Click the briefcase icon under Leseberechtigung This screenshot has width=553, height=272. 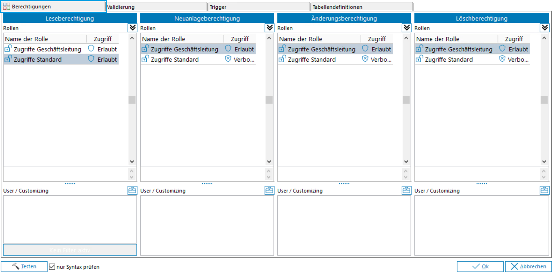pos(132,190)
